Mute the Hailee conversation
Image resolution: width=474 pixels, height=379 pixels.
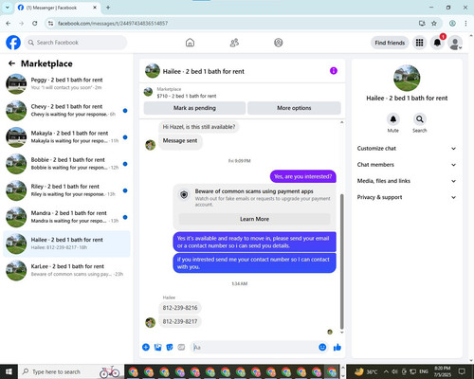coord(393,119)
